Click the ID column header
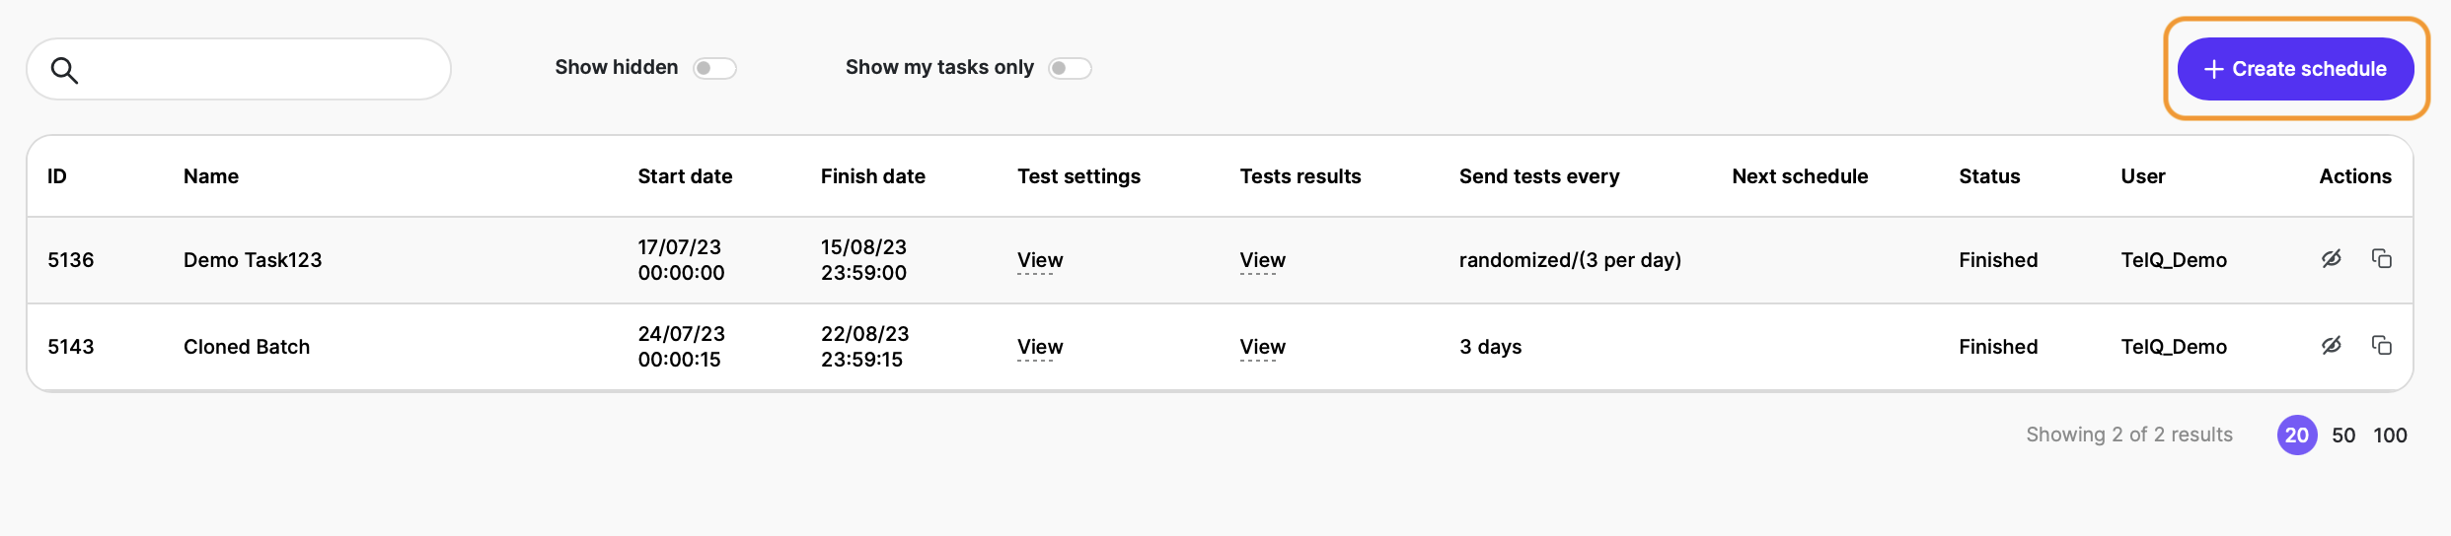 [x=57, y=176]
